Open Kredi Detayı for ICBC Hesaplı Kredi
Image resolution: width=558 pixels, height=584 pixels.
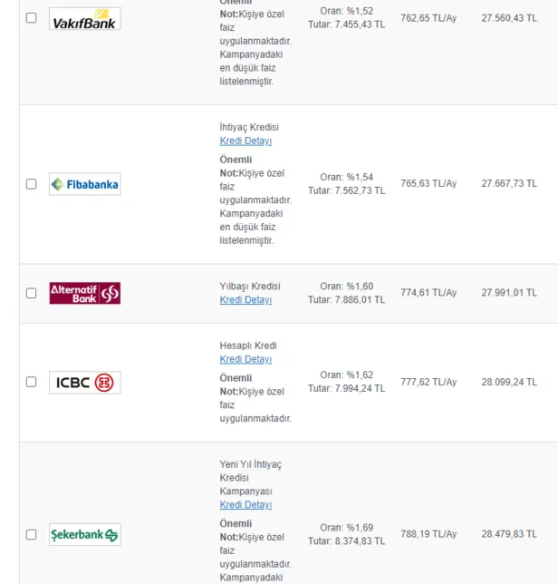click(245, 359)
